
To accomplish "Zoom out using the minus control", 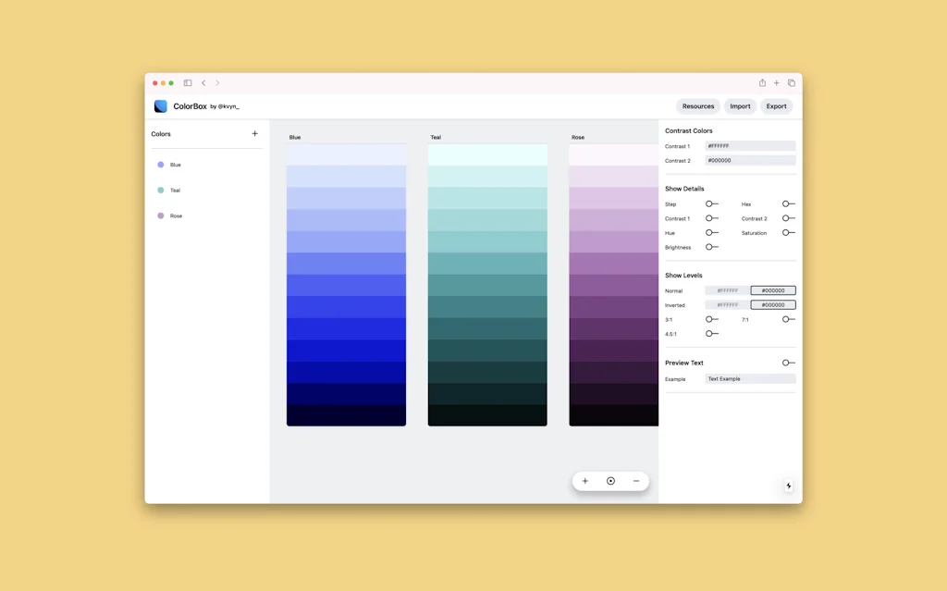I will (x=635, y=481).
